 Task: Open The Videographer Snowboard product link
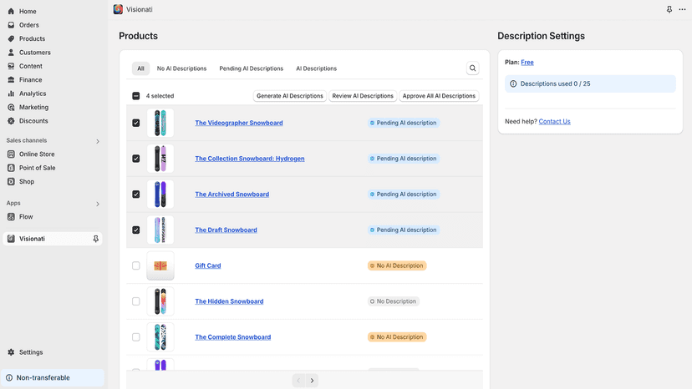coord(239,123)
